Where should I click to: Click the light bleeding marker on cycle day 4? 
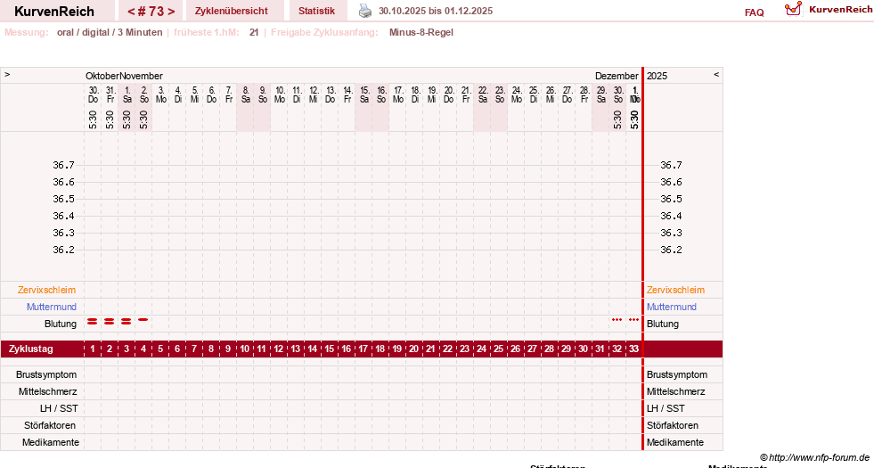click(x=143, y=320)
